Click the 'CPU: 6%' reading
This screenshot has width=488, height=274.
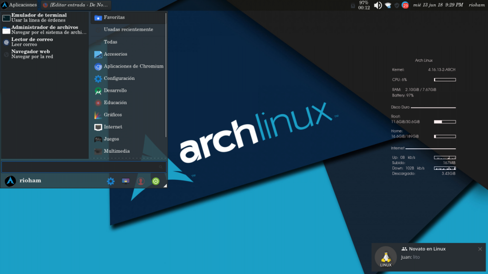click(399, 80)
